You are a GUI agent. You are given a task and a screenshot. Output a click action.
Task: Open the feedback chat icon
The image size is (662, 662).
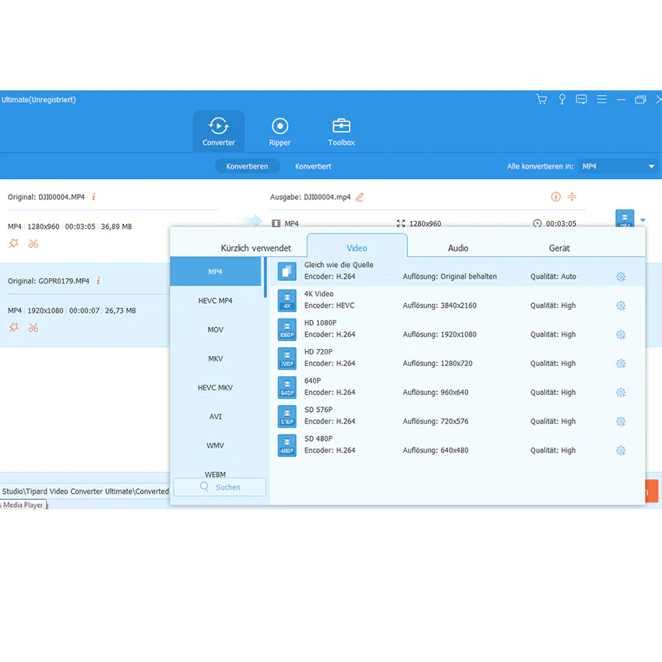tap(581, 99)
